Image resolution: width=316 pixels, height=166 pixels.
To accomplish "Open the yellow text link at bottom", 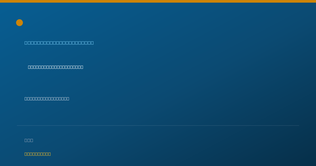I will pyautogui.click(x=38, y=154).
